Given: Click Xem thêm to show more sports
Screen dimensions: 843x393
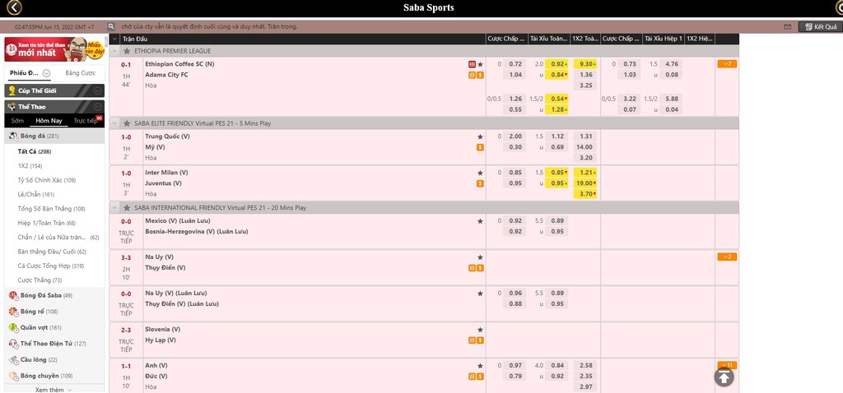Looking at the screenshot, I should 54,389.
